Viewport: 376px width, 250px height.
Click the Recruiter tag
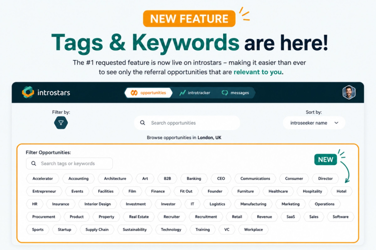[x=171, y=216]
